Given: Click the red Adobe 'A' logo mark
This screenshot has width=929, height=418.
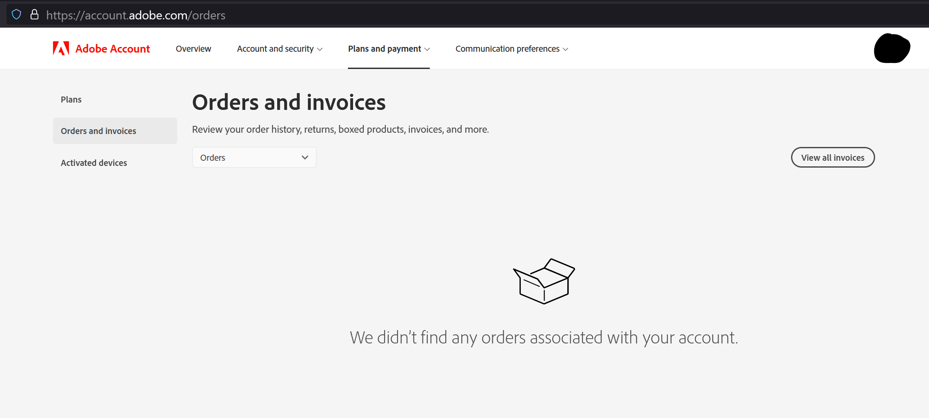Looking at the screenshot, I should point(60,48).
